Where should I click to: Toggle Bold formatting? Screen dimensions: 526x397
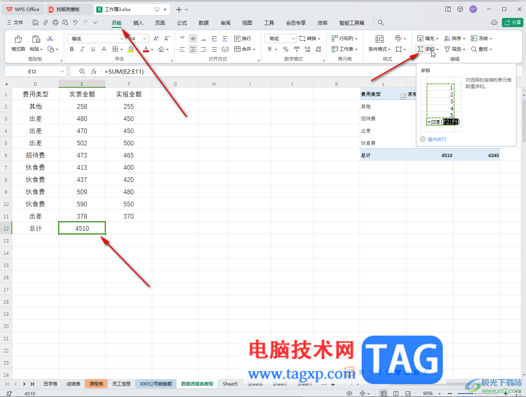72,49
